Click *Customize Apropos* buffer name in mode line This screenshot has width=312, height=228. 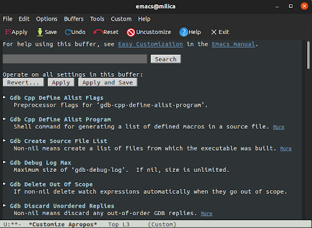point(63,224)
